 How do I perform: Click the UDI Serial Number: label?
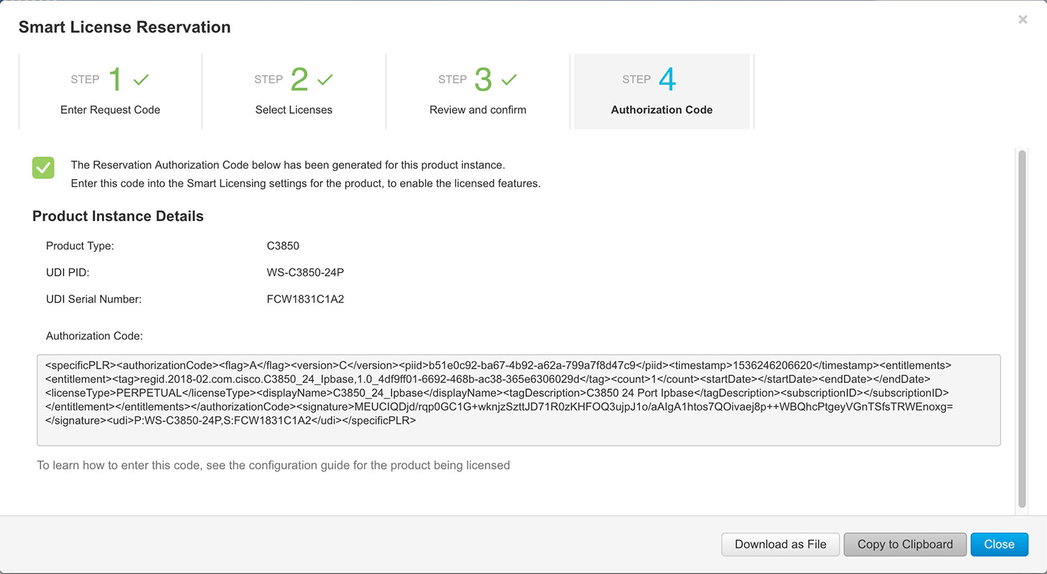pyautogui.click(x=94, y=299)
